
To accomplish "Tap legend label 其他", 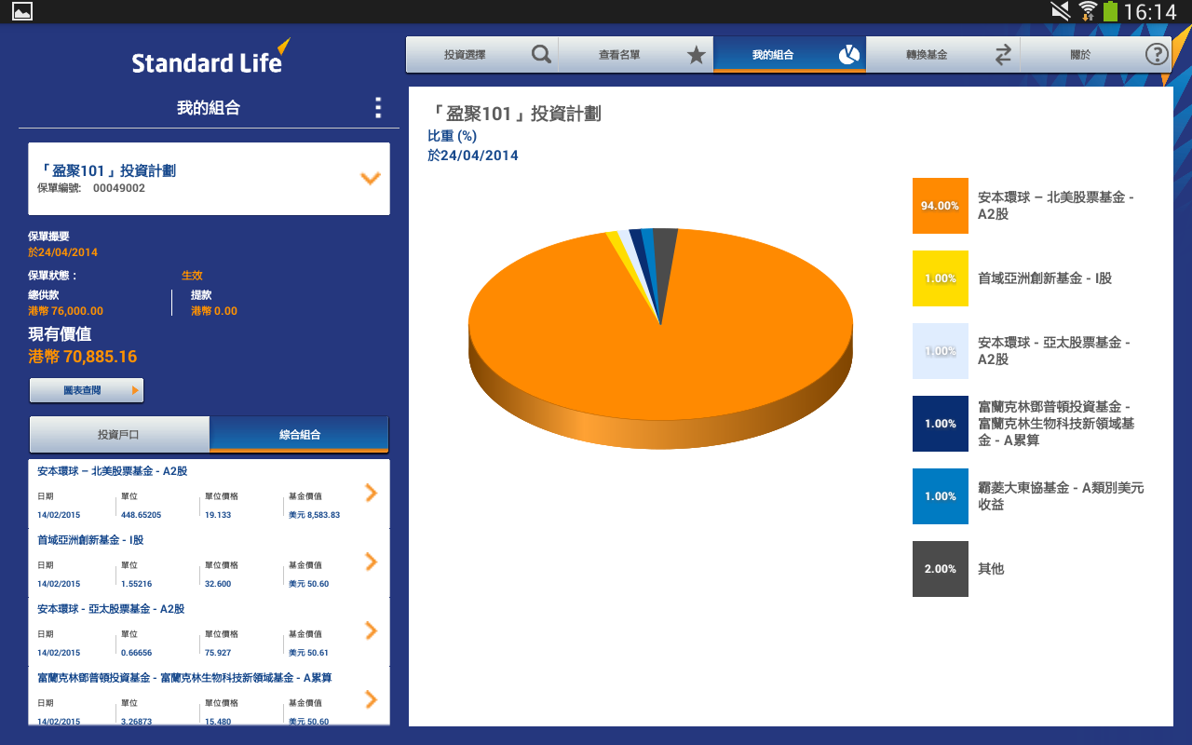I will 991,569.
